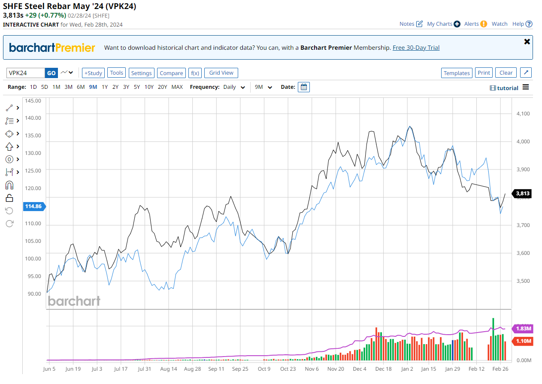Toggle the lock drawings padlock icon
542x384 pixels.
9,198
